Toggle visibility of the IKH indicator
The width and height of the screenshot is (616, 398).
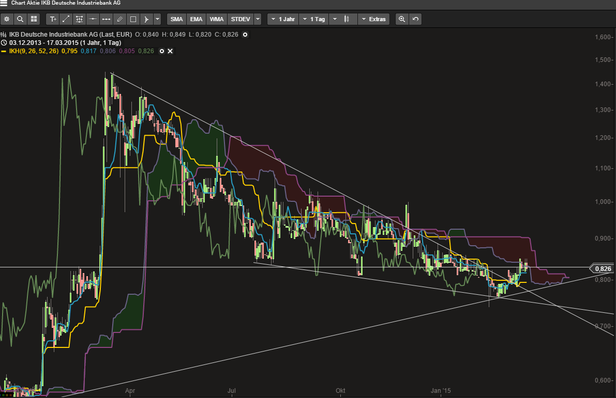click(161, 51)
